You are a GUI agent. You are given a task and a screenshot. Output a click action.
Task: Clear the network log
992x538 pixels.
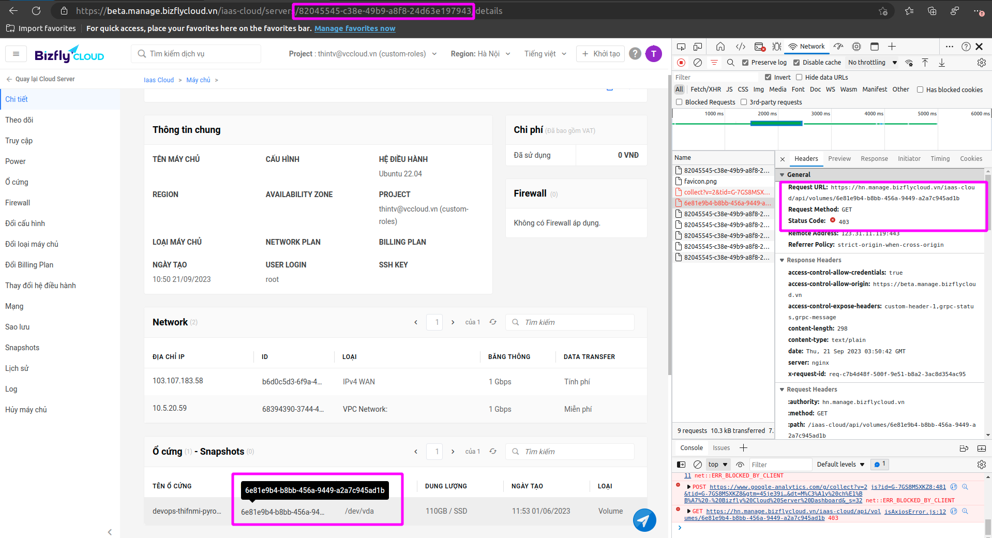point(698,63)
